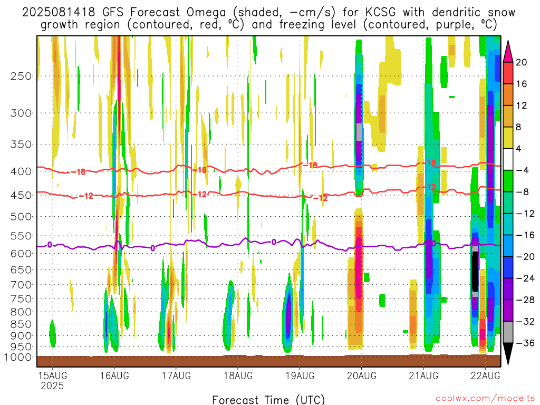Viewport: 540px width, 405px height.
Task: Click the 400 pressure level label
Action: tap(21, 171)
